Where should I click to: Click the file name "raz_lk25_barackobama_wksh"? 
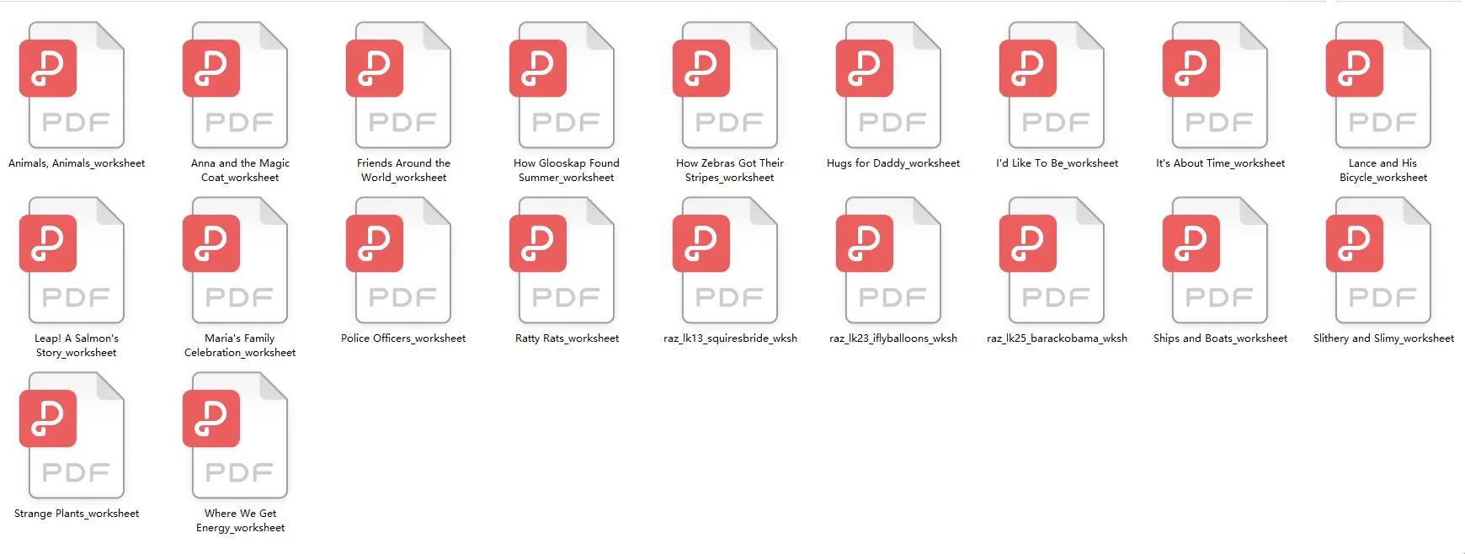tap(1057, 338)
